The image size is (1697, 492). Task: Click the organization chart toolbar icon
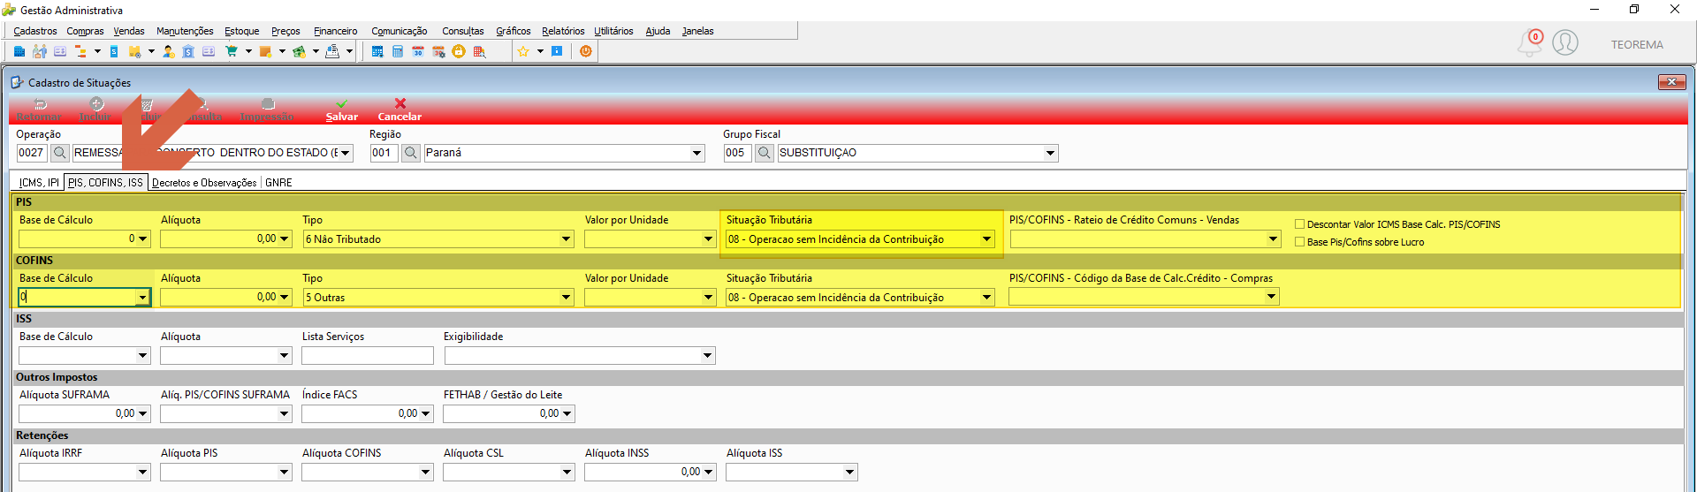click(80, 51)
